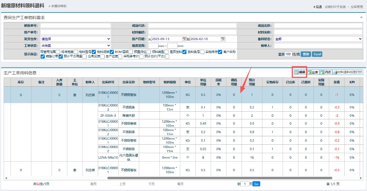
Task: Click the 后退 back arrow
Action: tap(314, 7)
